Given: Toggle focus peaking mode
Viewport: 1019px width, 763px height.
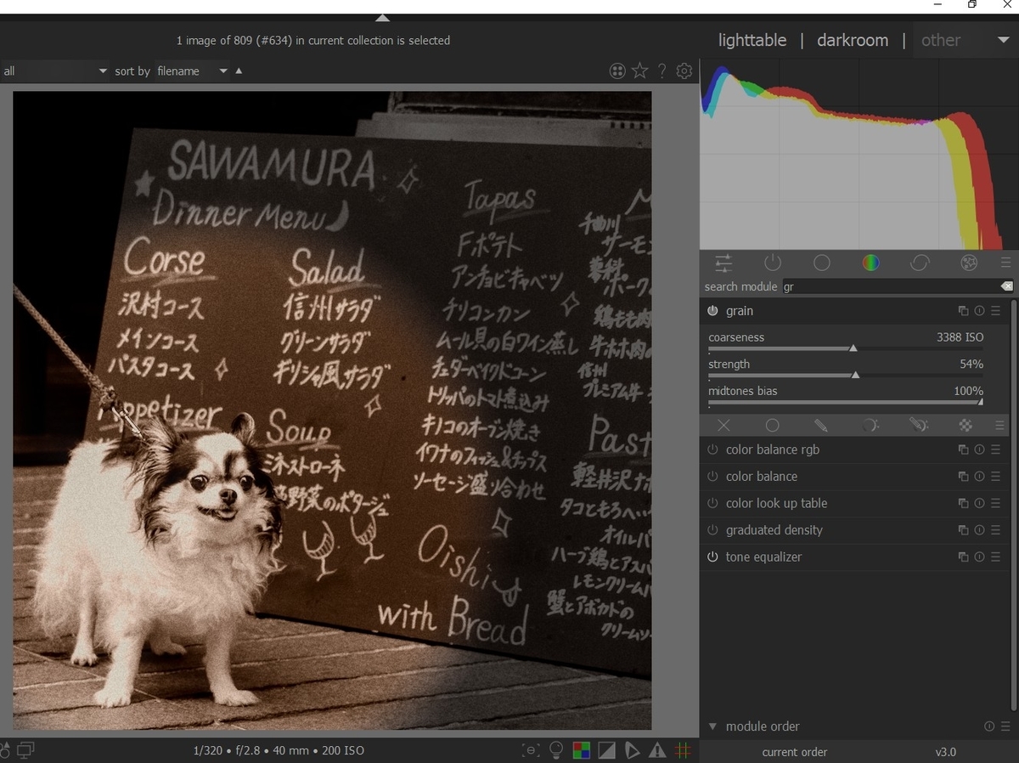Looking at the screenshot, I should pos(531,750).
